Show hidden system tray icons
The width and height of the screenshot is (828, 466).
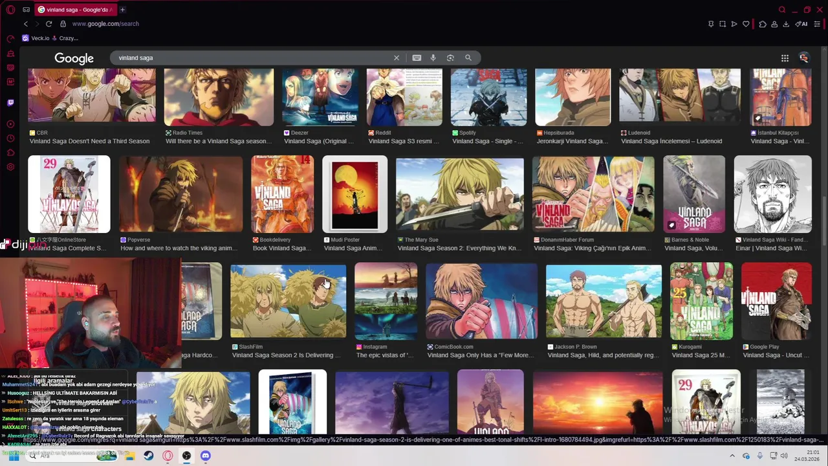click(x=732, y=456)
